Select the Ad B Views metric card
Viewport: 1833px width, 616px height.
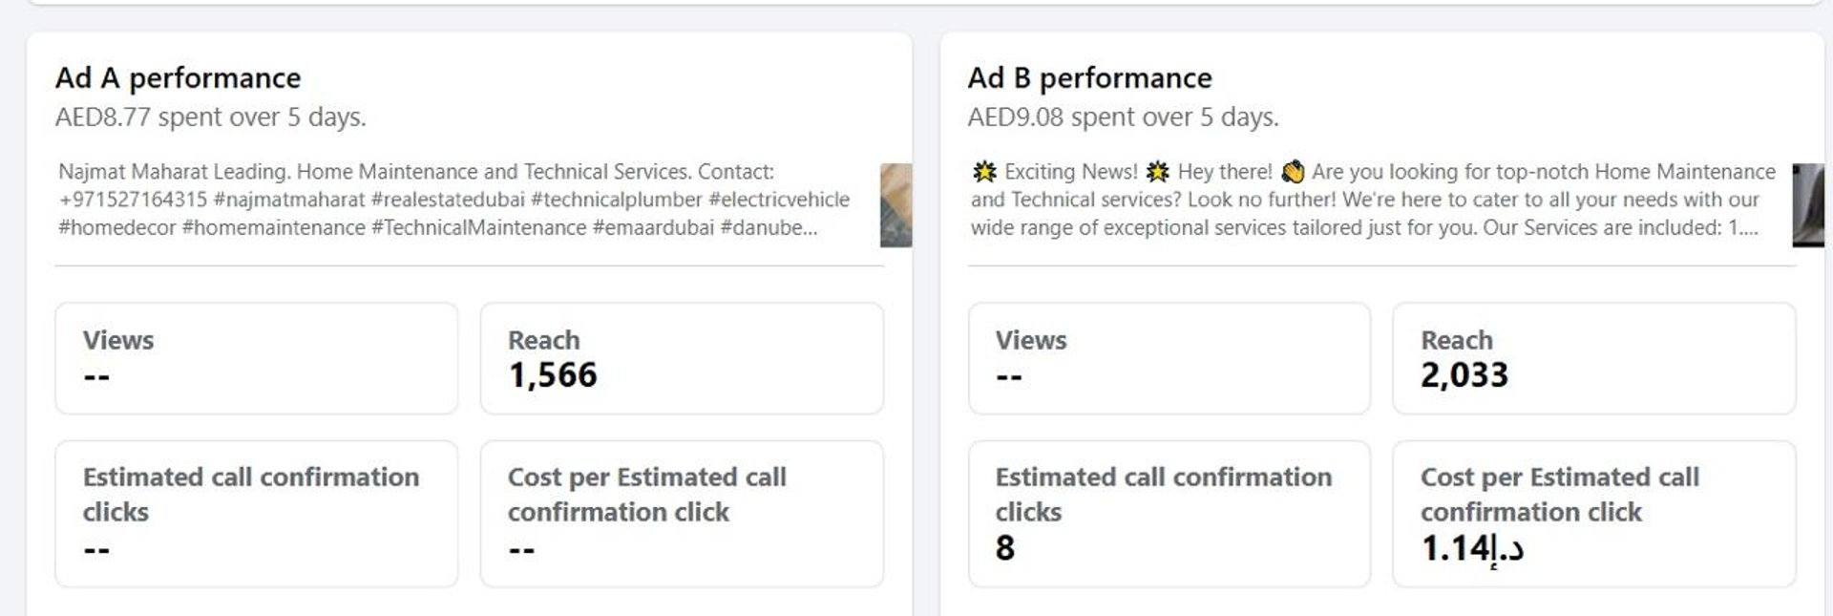tap(1169, 358)
